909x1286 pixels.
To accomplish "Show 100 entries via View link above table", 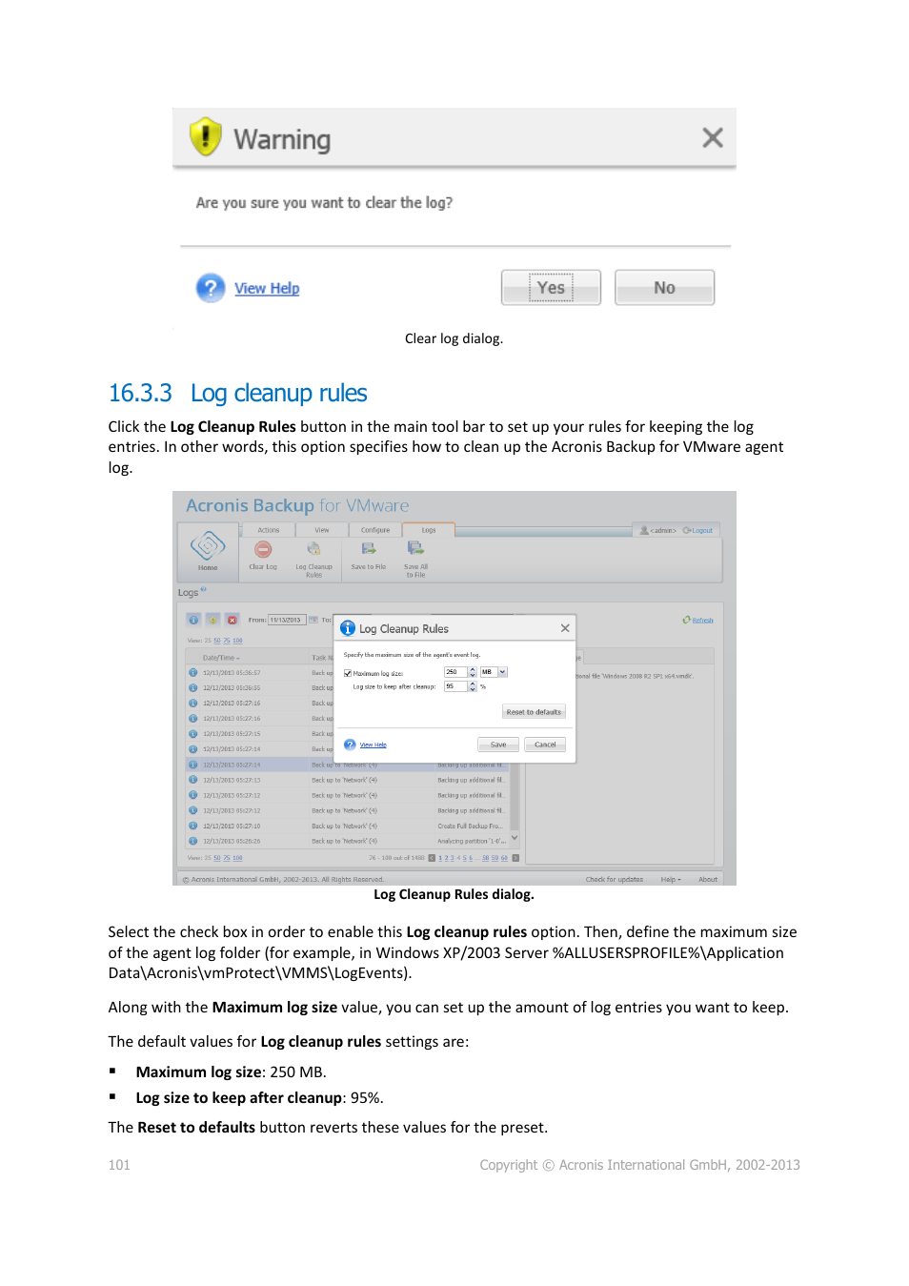I will point(237,641).
